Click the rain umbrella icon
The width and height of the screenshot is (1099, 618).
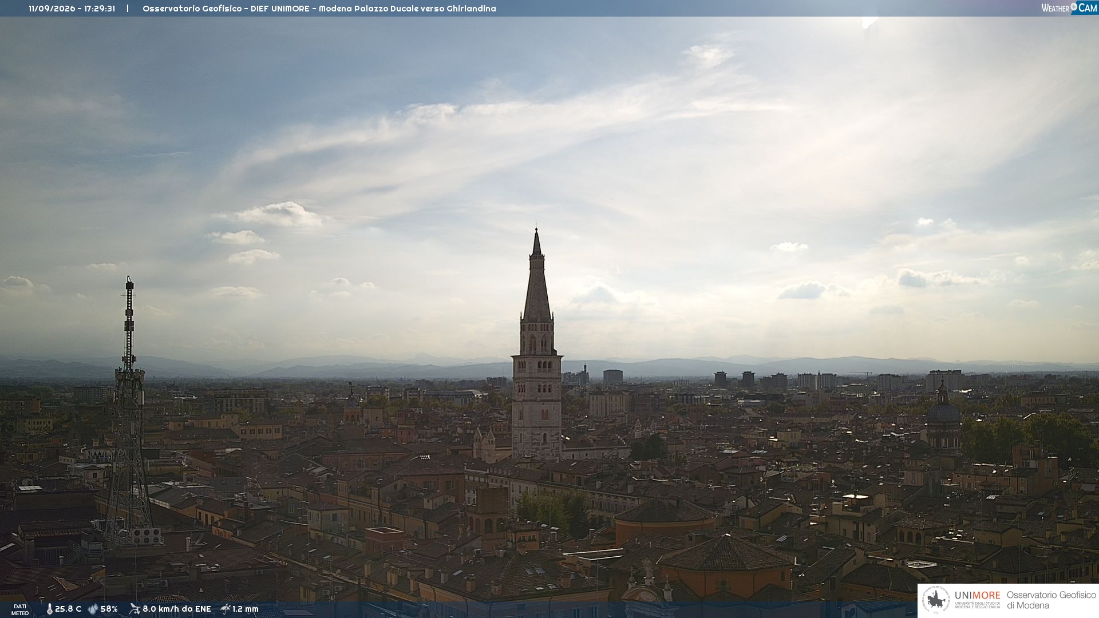pos(226,609)
